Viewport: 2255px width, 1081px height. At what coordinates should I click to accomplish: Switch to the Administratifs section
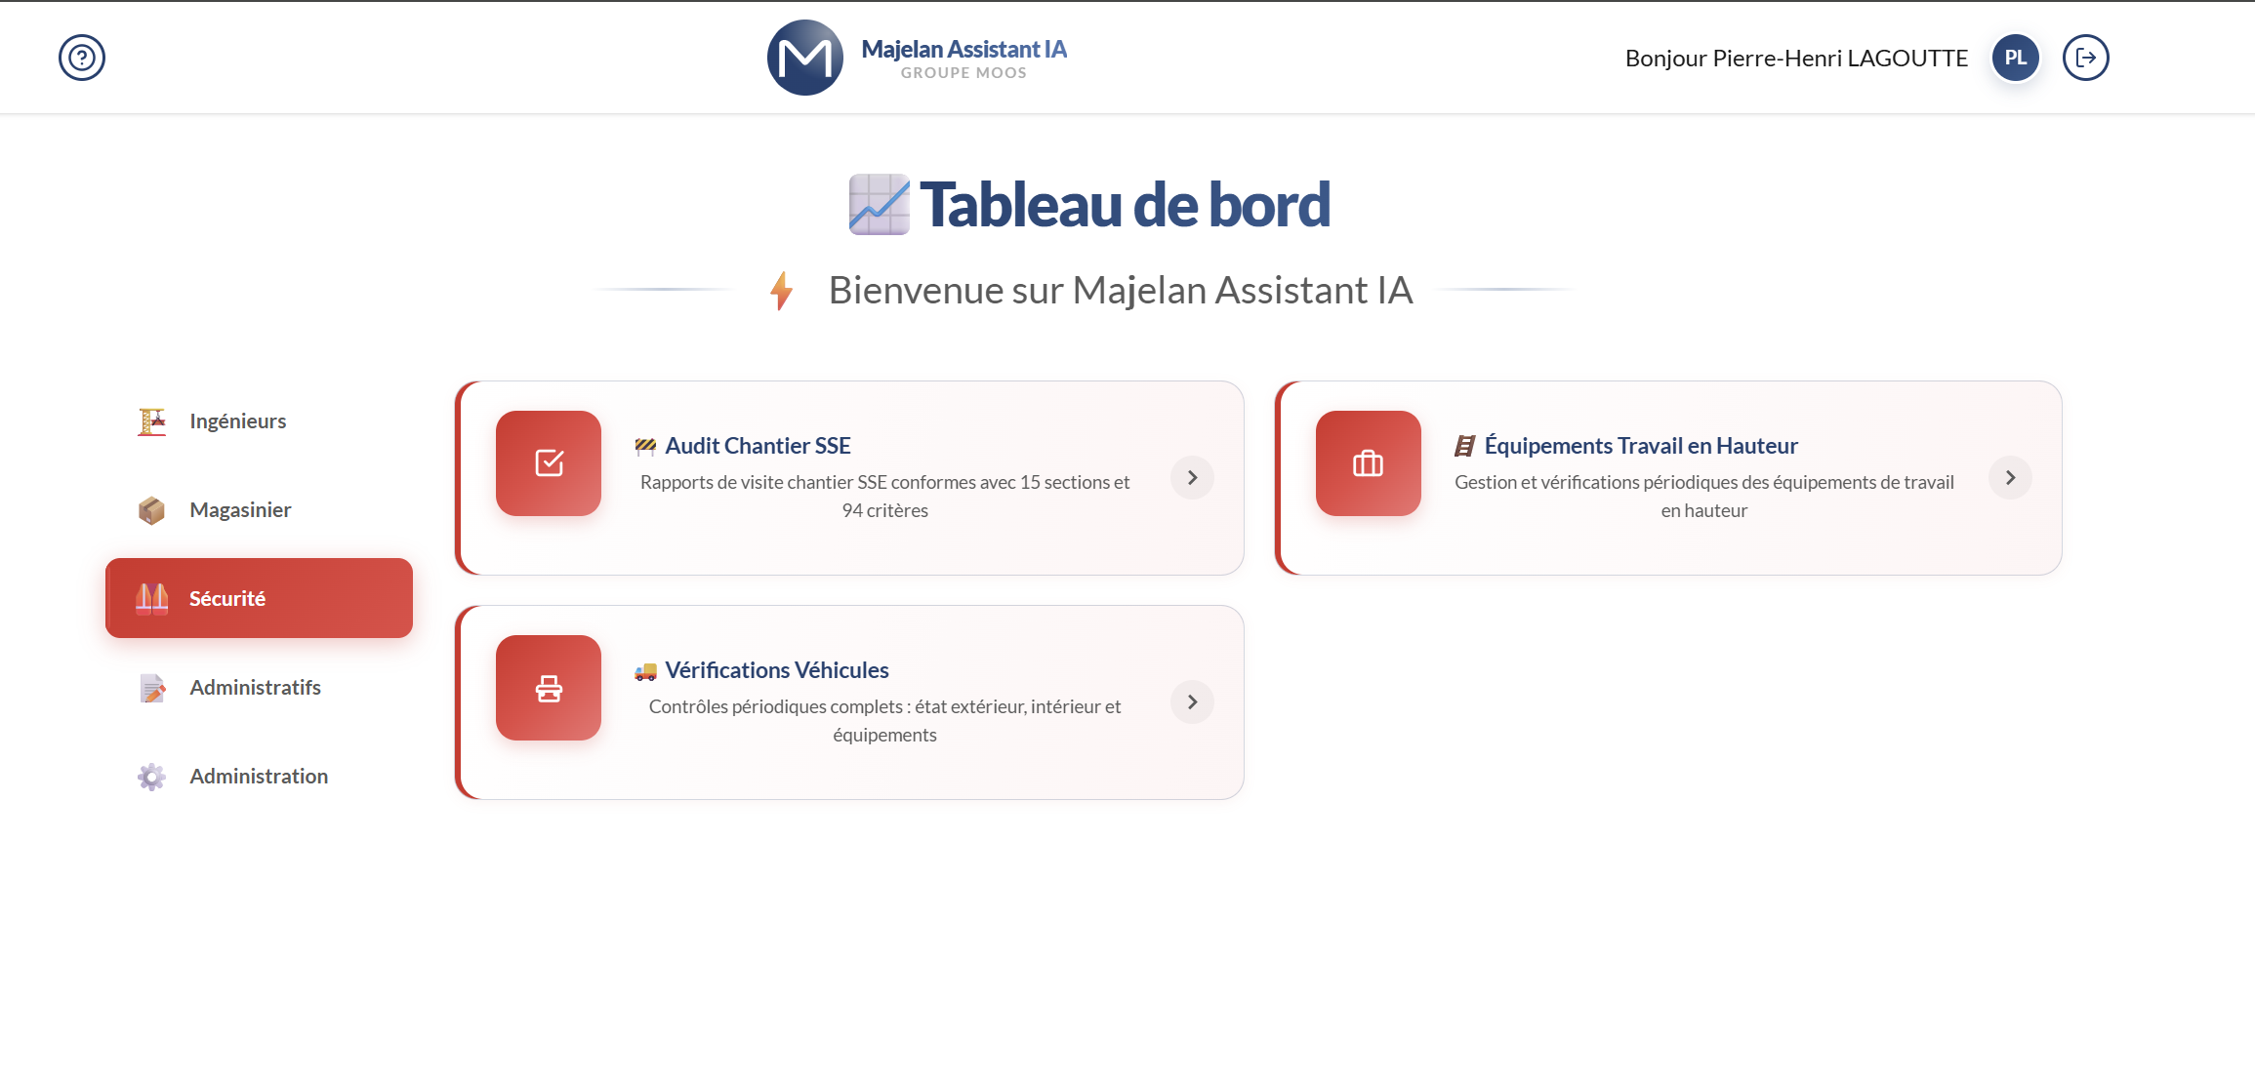tap(255, 687)
